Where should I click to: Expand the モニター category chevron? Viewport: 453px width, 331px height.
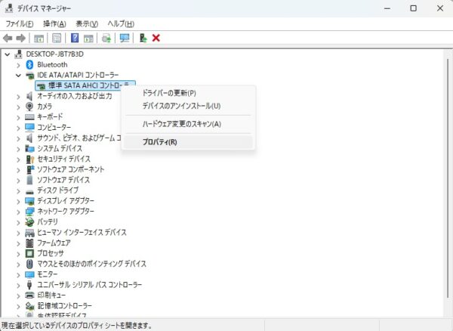click(18, 274)
